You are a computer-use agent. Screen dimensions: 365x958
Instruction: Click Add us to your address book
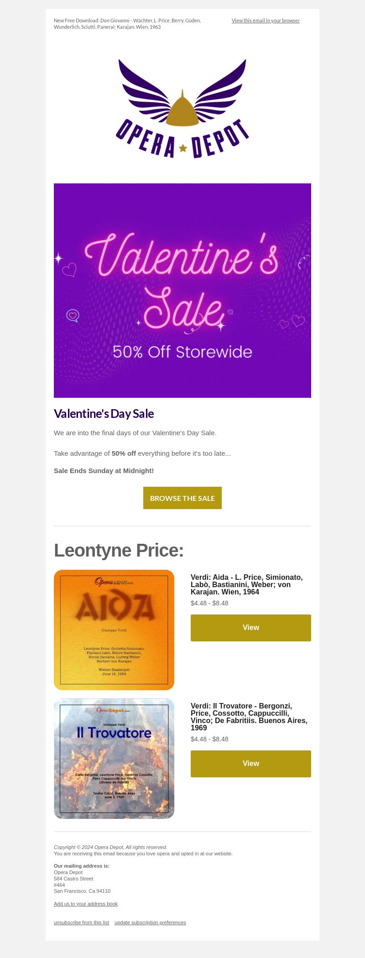pyautogui.click(x=86, y=904)
